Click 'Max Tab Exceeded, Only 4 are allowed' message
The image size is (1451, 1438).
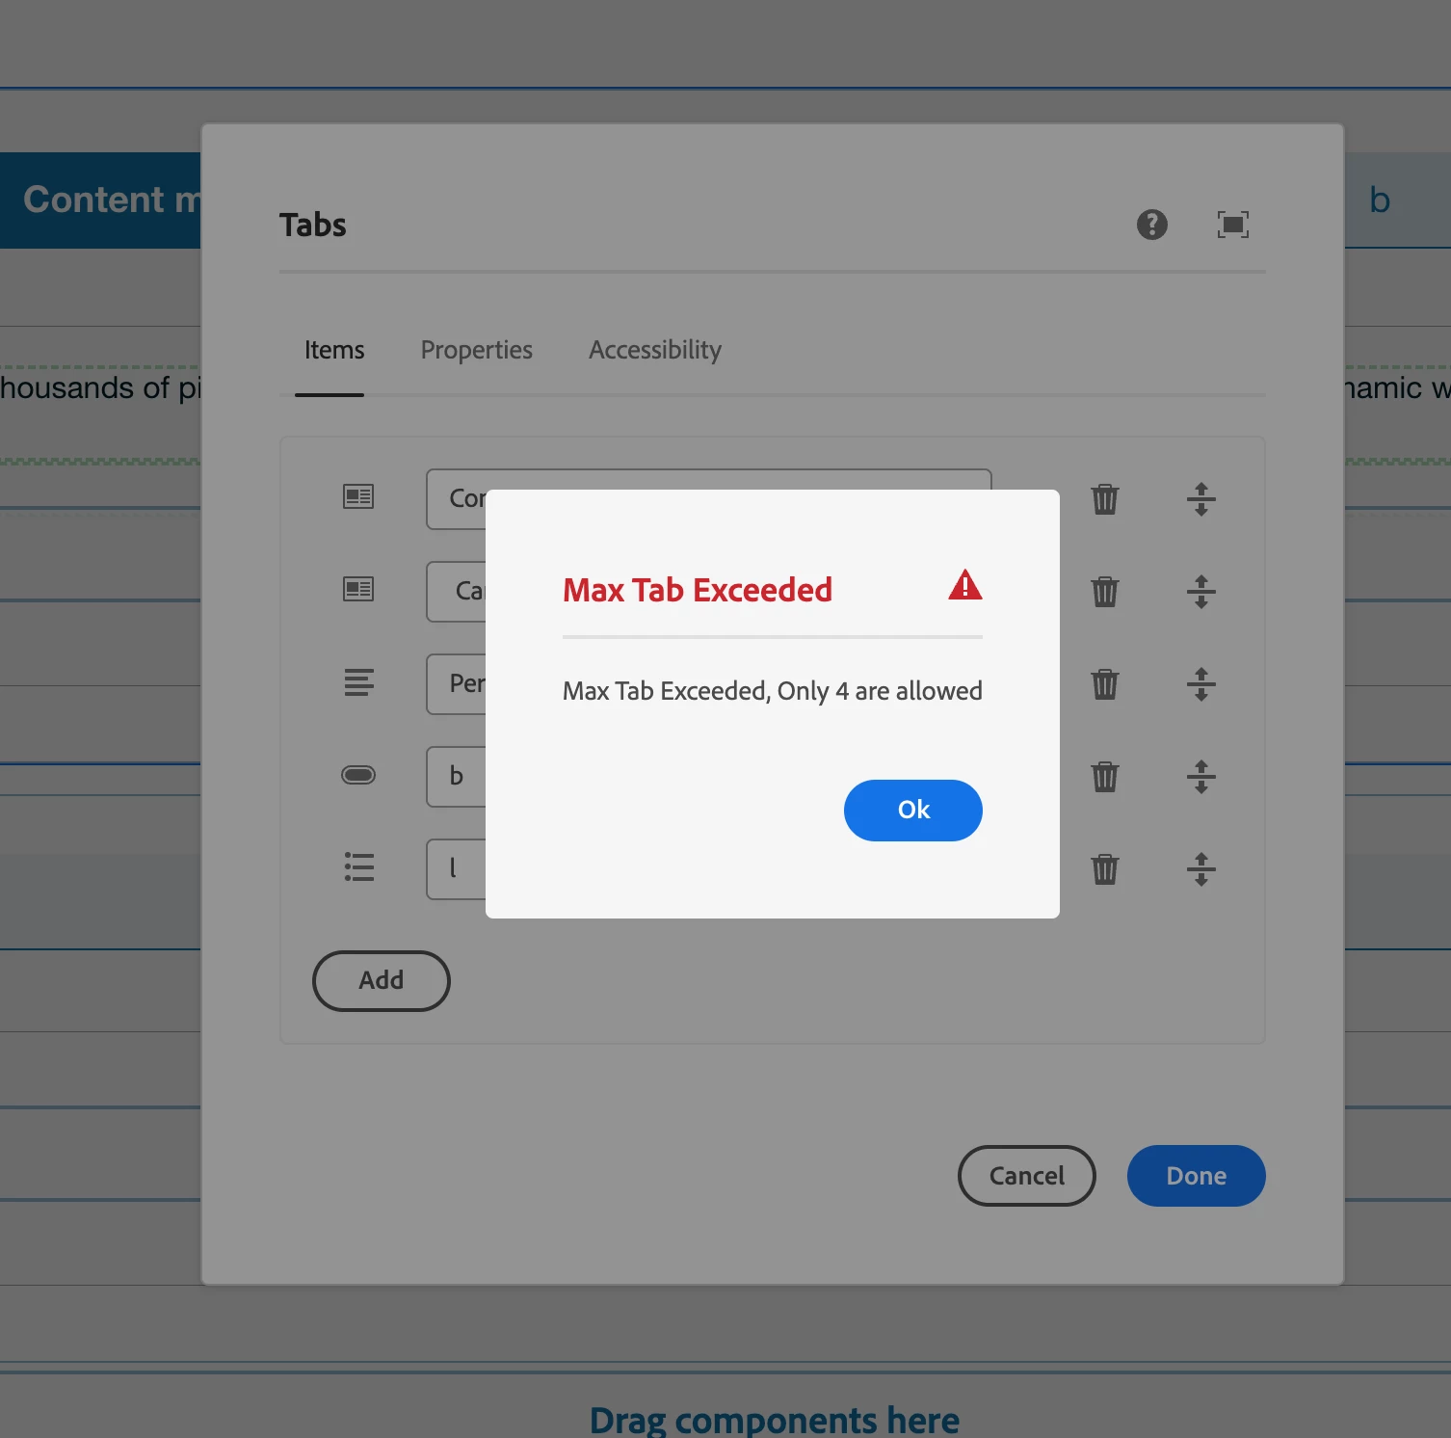pos(773,691)
